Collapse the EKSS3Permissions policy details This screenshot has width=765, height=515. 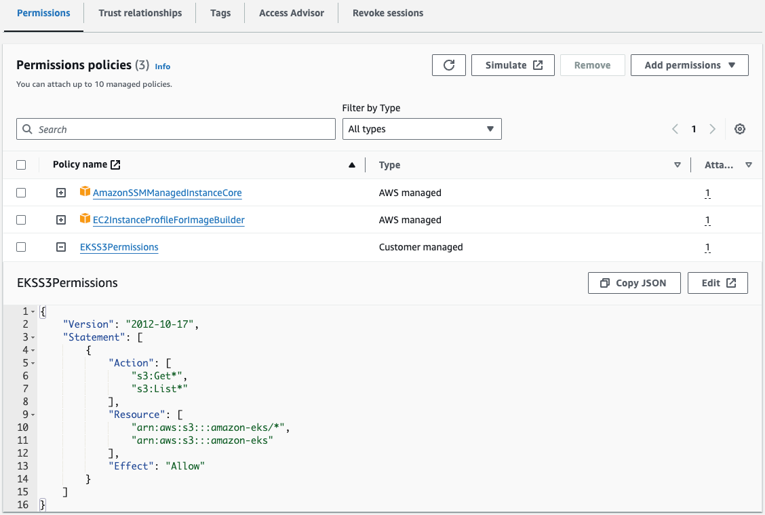pyautogui.click(x=60, y=246)
